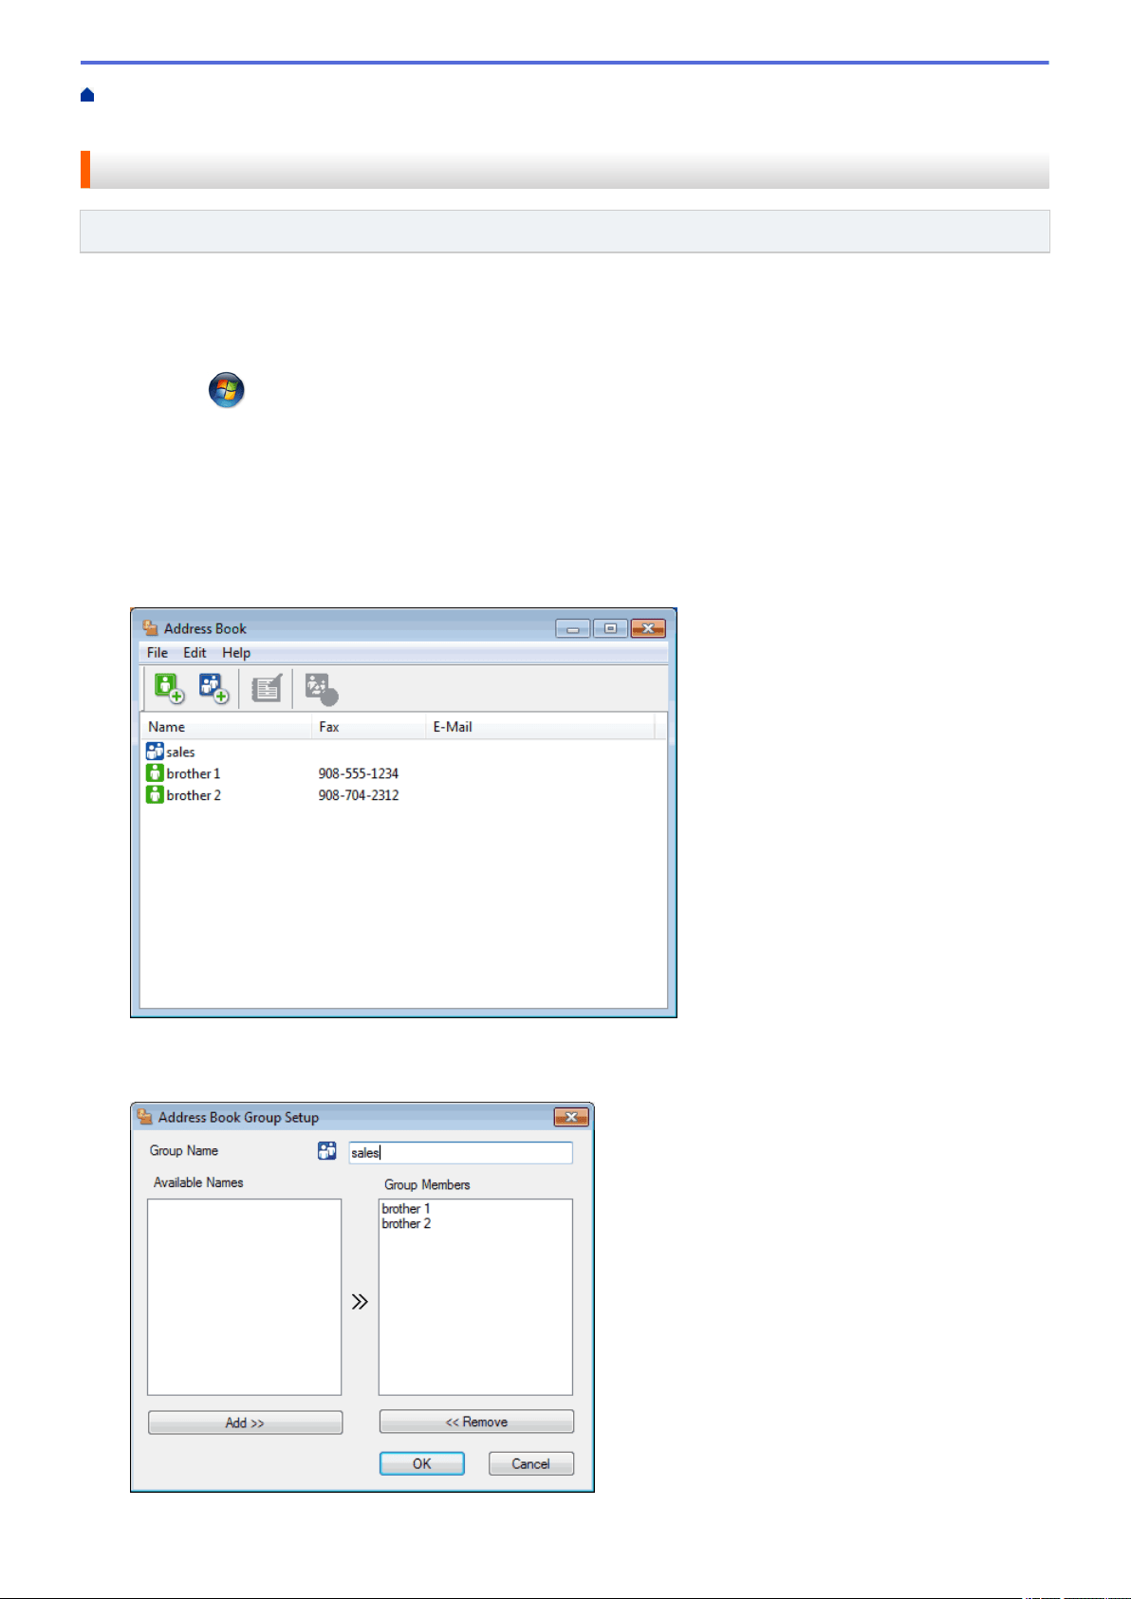Click the Windows Start orb icon
Screen dimensions: 1131x1599
tap(227, 390)
